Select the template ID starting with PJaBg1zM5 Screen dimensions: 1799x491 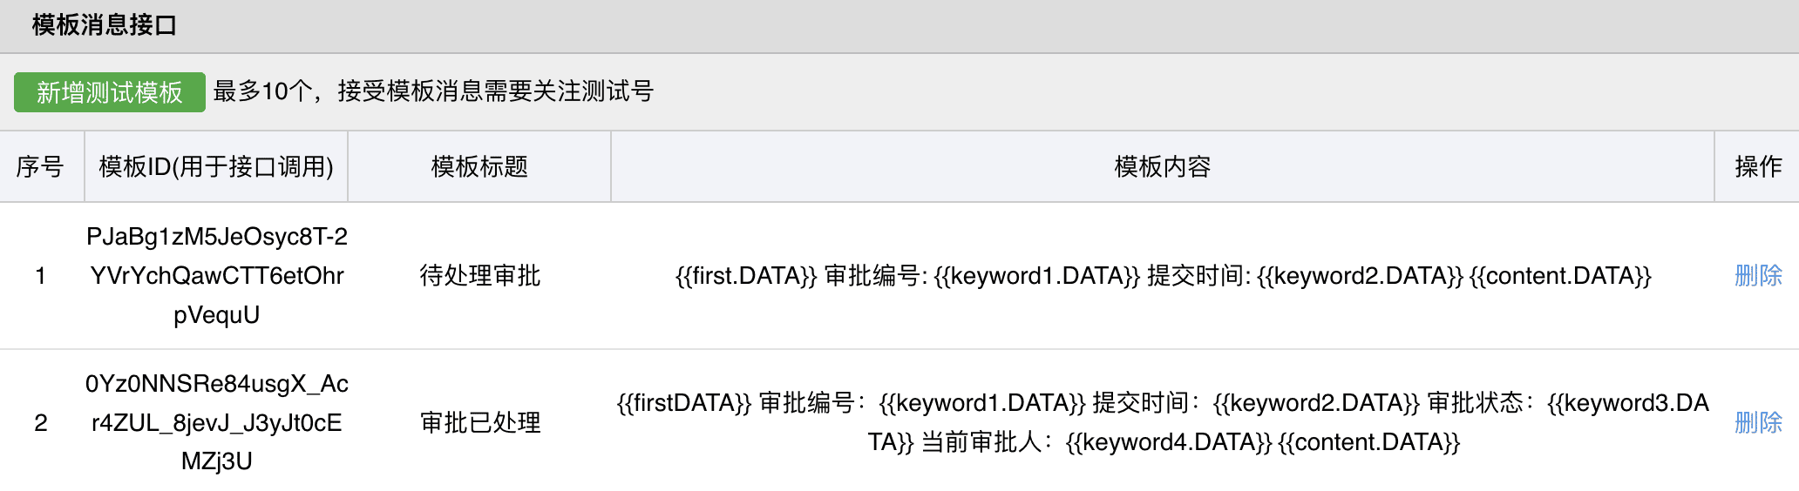(x=216, y=276)
